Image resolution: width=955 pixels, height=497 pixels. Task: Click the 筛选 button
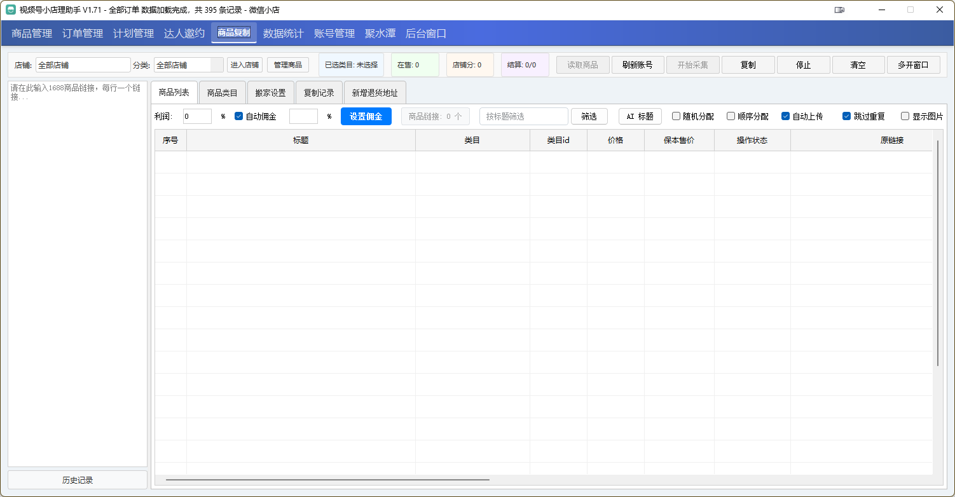click(x=589, y=116)
